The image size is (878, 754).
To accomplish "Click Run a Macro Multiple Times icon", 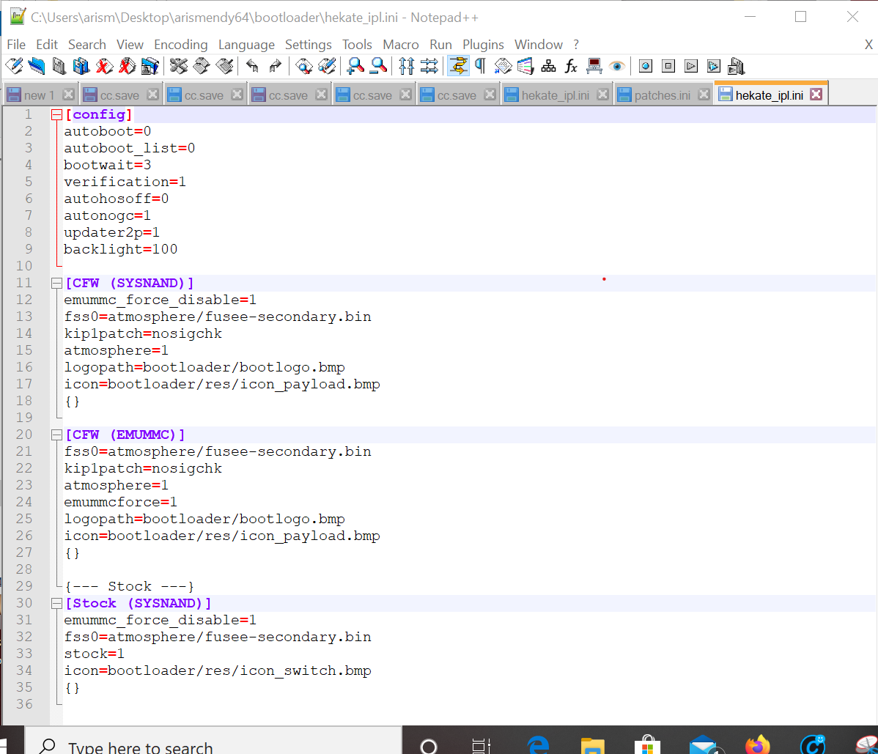I will 714,67.
